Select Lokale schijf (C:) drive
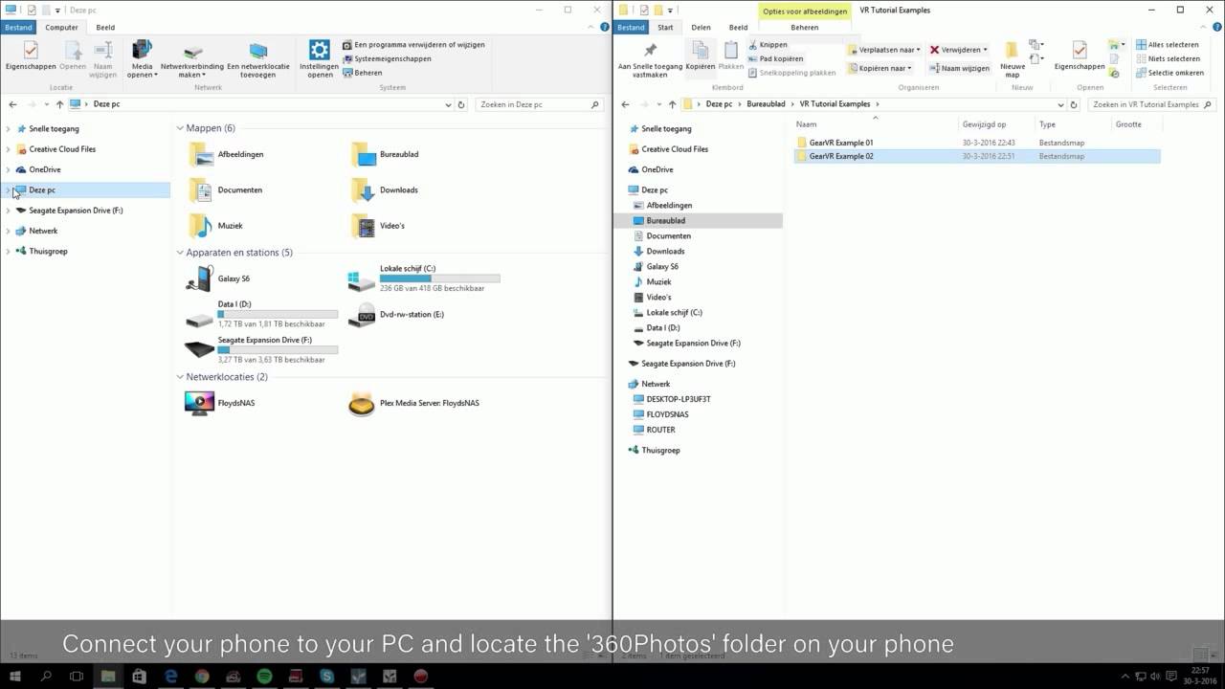 (425, 278)
